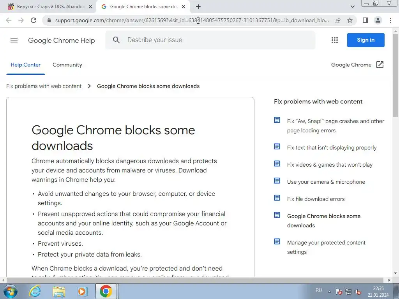The image size is (399, 299).
Task: Open network tray icon
Action: click(x=348, y=292)
